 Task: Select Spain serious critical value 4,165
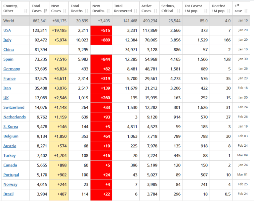(175, 59)
